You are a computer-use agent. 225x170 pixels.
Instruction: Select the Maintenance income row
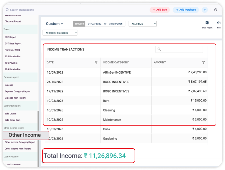pos(127,120)
